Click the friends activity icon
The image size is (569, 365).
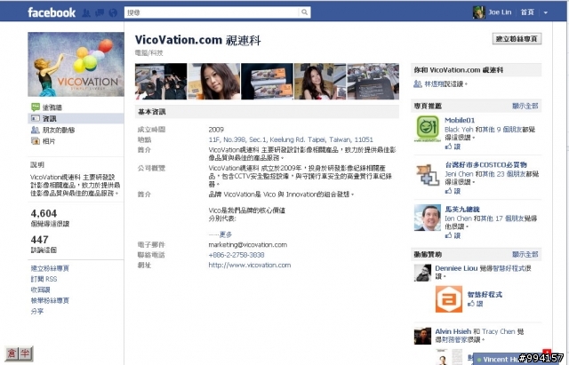click(36, 130)
